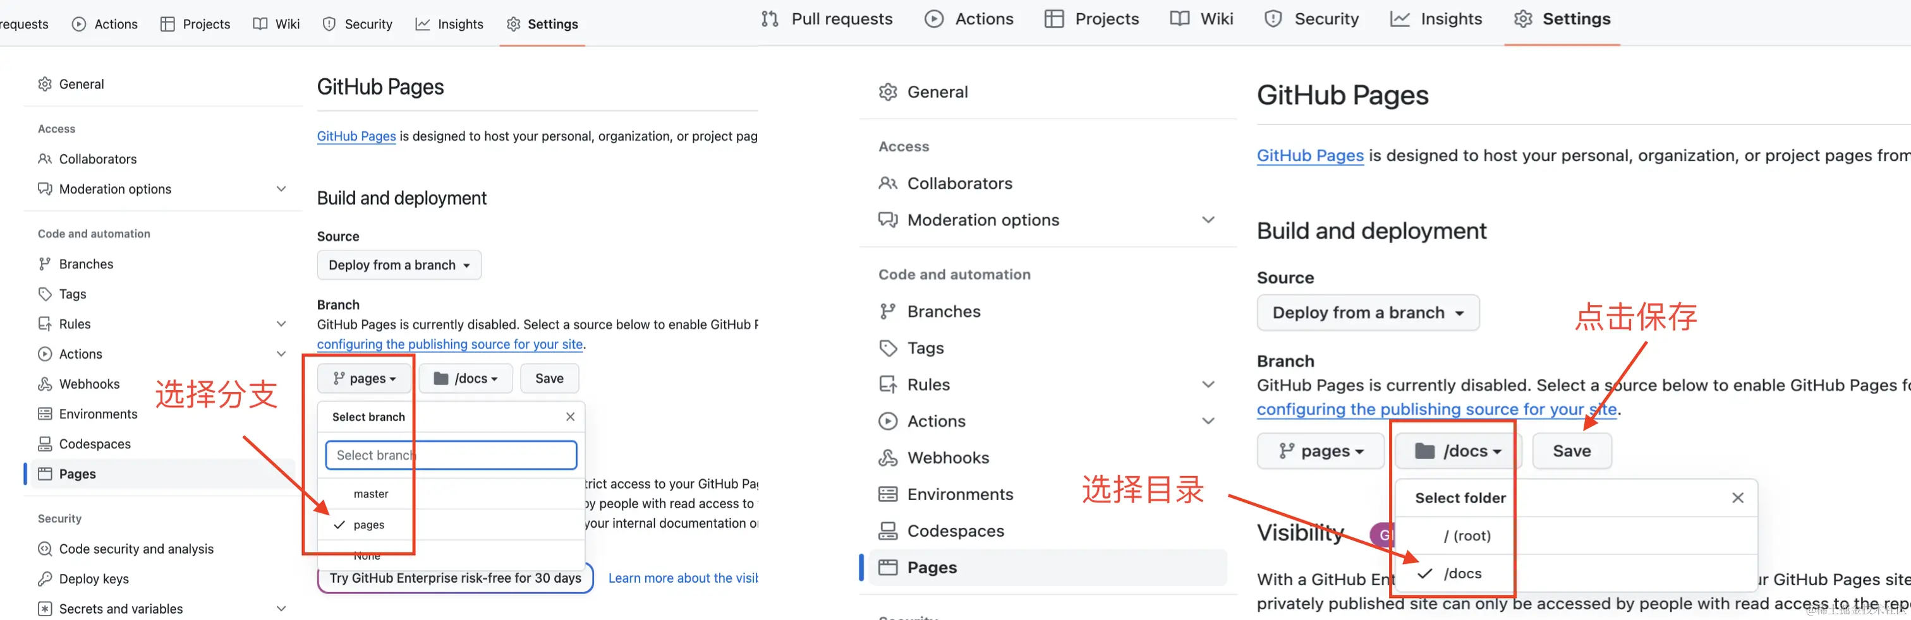The height and width of the screenshot is (620, 1911).
Task: Open Projects tab in right screenshot
Action: coord(1091,18)
